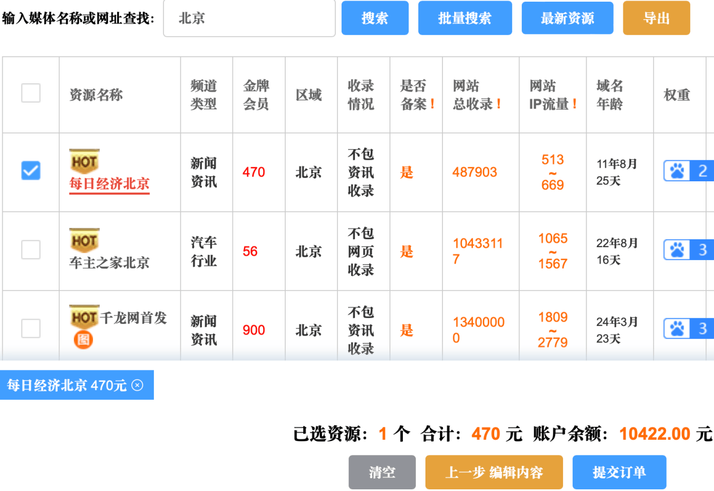Click domain age 11年8月25天
The image size is (714, 491).
point(617,172)
